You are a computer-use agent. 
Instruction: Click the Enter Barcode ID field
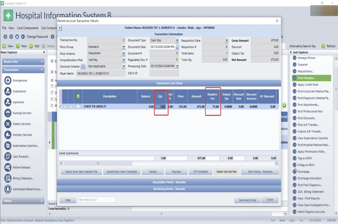pos(96,200)
